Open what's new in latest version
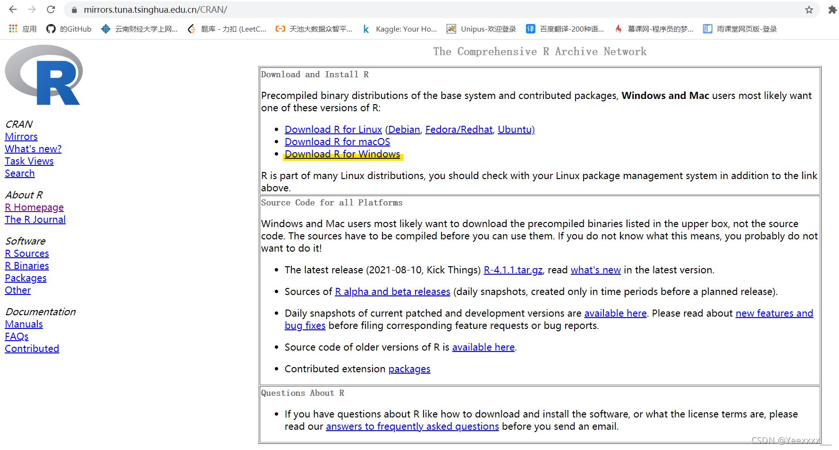The image size is (839, 450). coord(596,270)
